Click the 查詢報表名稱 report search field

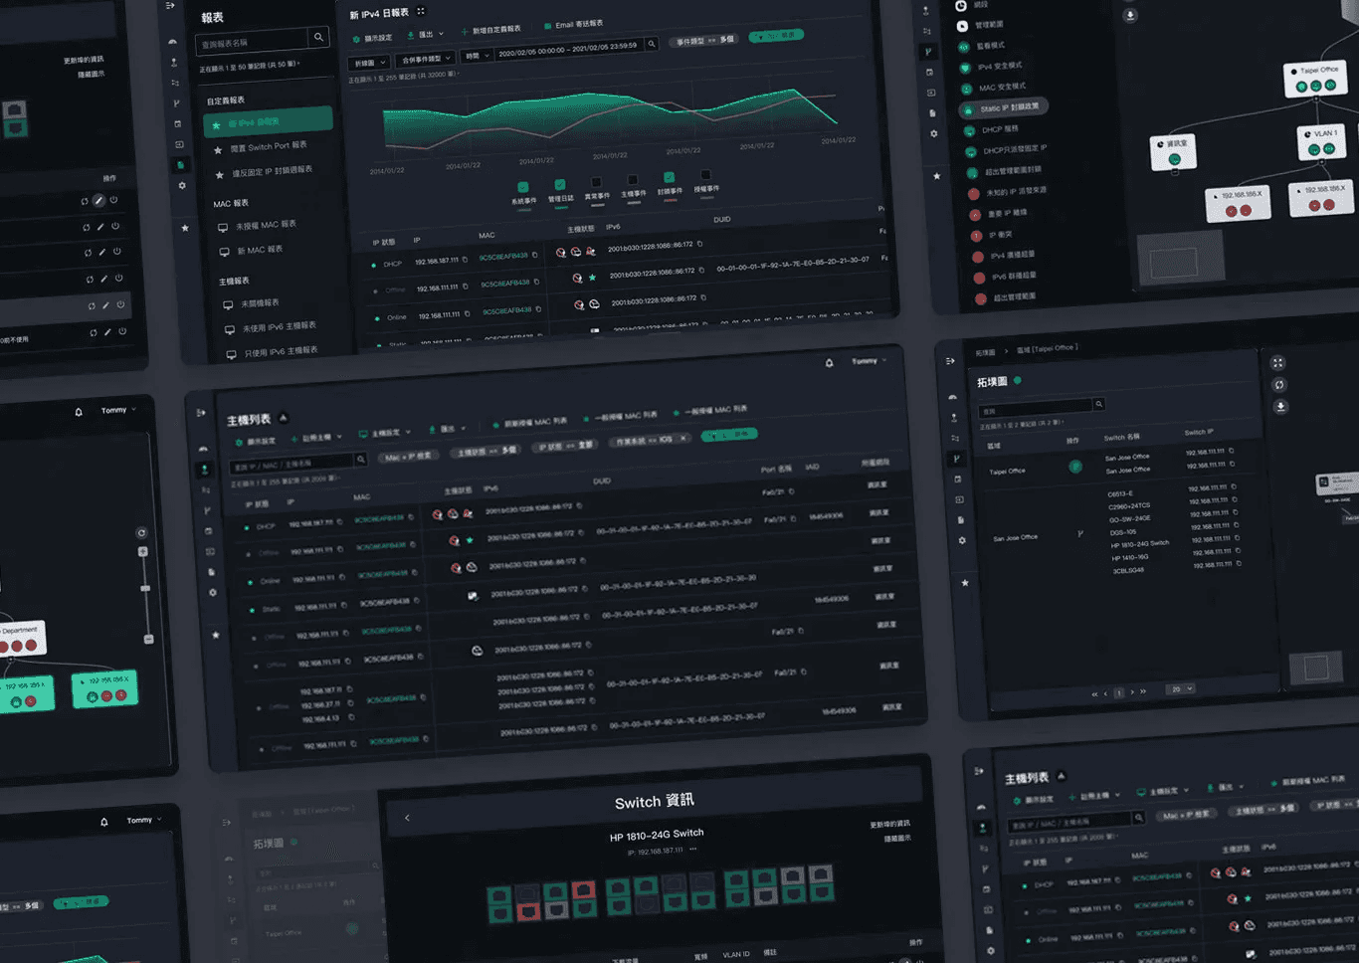click(x=254, y=42)
